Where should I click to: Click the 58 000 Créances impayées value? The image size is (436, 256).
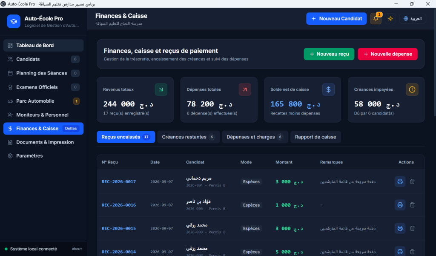click(x=377, y=104)
